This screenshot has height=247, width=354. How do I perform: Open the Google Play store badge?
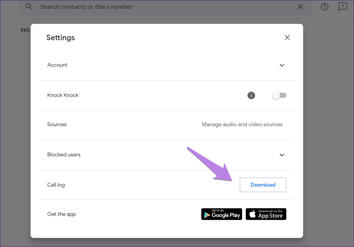(221, 214)
